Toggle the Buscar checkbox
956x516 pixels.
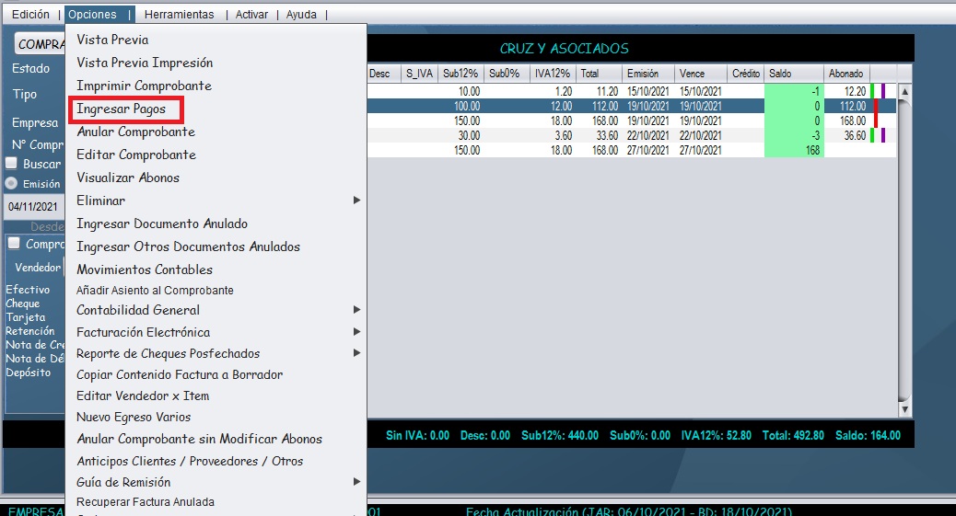(12, 164)
